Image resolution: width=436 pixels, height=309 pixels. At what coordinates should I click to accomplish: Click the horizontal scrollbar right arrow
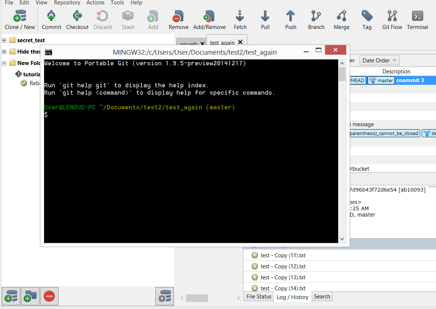(238, 298)
